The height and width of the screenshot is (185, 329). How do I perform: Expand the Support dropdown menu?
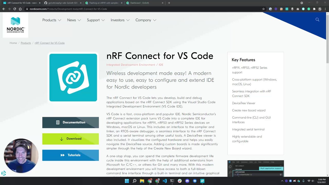pos(96,20)
